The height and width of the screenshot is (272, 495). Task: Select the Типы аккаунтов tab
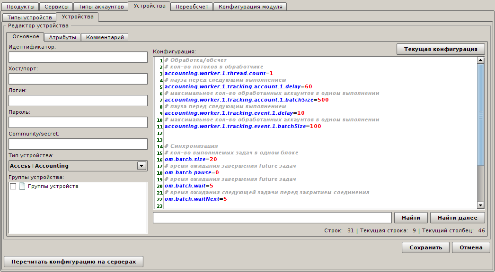click(101, 7)
